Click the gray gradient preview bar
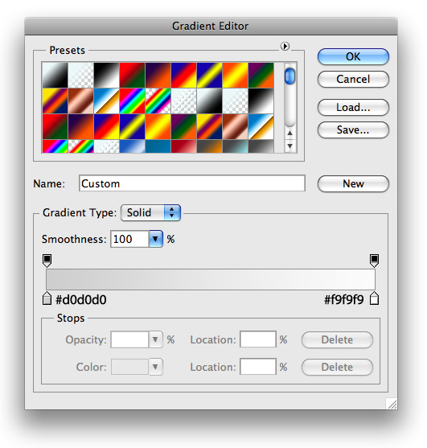427x448 pixels. (x=211, y=279)
